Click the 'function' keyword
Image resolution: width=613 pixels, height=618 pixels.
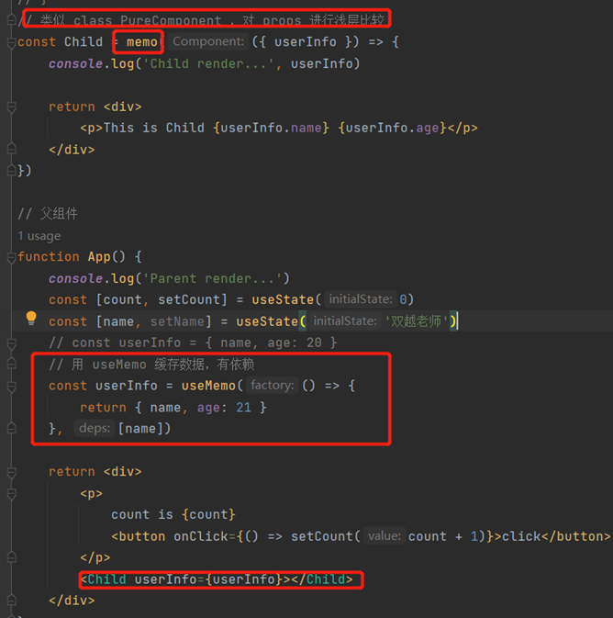click(49, 257)
